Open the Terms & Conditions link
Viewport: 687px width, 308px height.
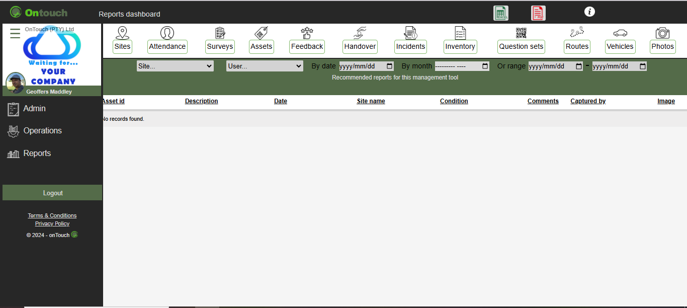pyautogui.click(x=52, y=215)
